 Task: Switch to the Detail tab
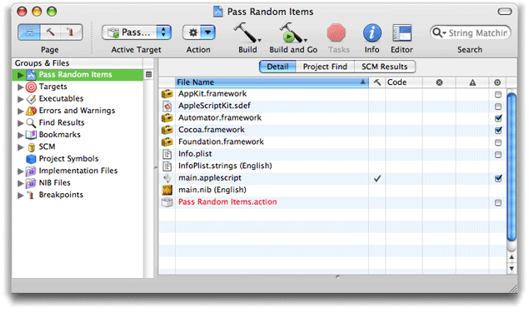(x=277, y=67)
